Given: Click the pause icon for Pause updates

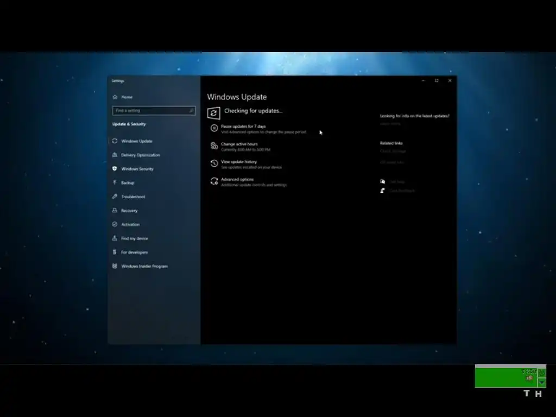Looking at the screenshot, I should [x=214, y=128].
